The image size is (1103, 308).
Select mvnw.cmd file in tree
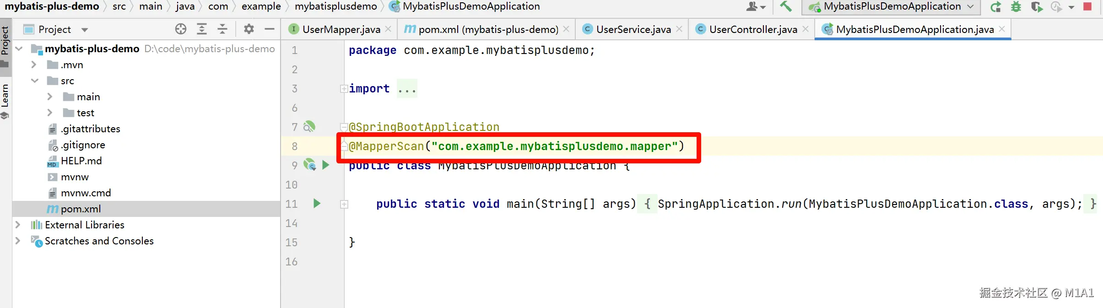[x=80, y=193]
